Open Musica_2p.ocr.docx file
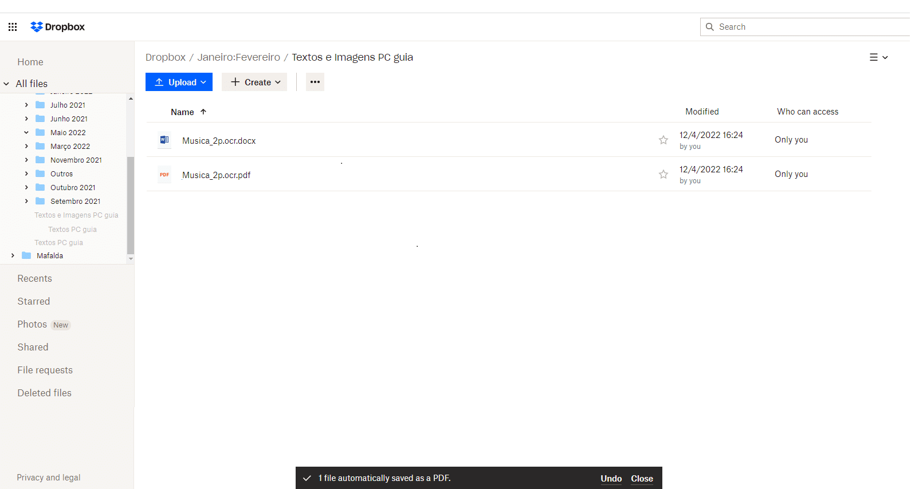The width and height of the screenshot is (911, 489). [219, 141]
